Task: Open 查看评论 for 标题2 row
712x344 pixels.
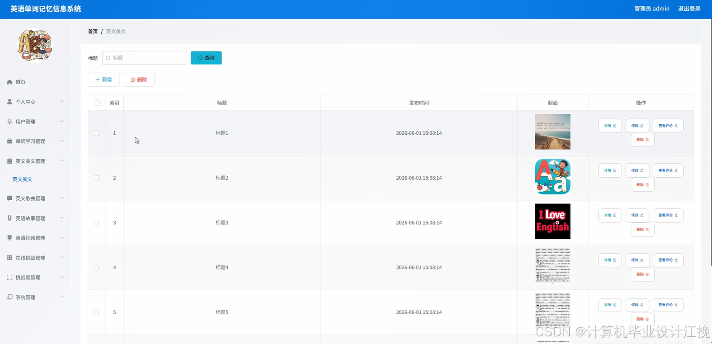Action: click(x=668, y=171)
